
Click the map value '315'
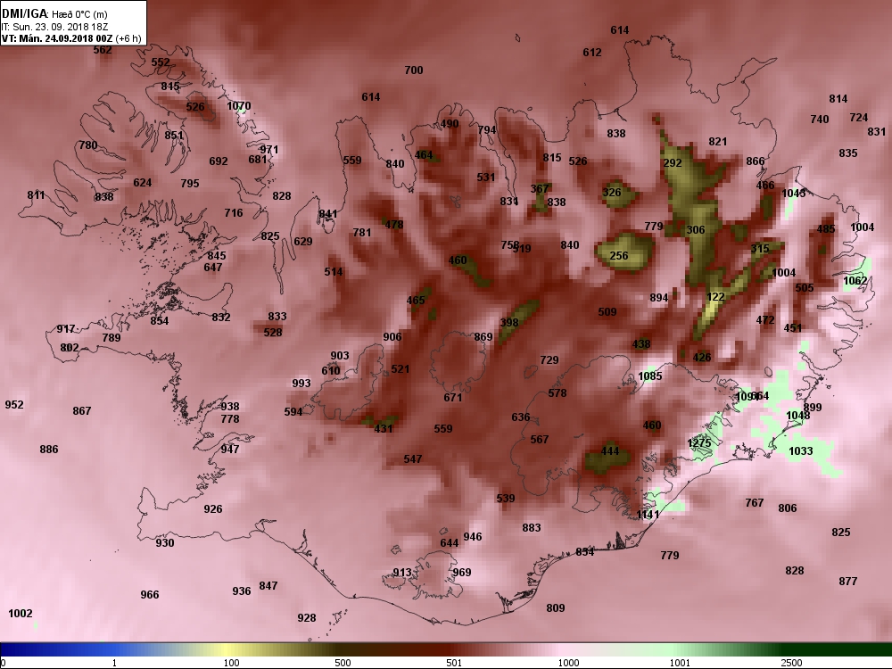click(x=760, y=249)
